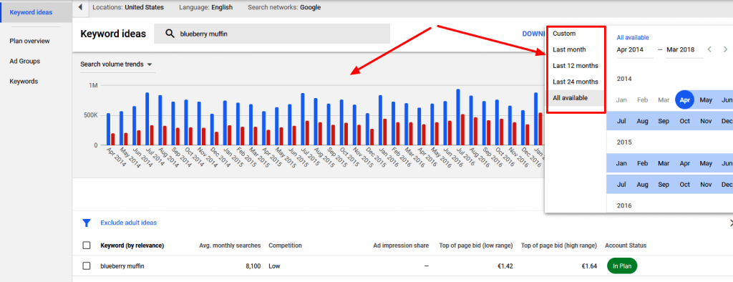733x282 pixels.
Task: Open Plan overview in sidebar
Action: 29,41
